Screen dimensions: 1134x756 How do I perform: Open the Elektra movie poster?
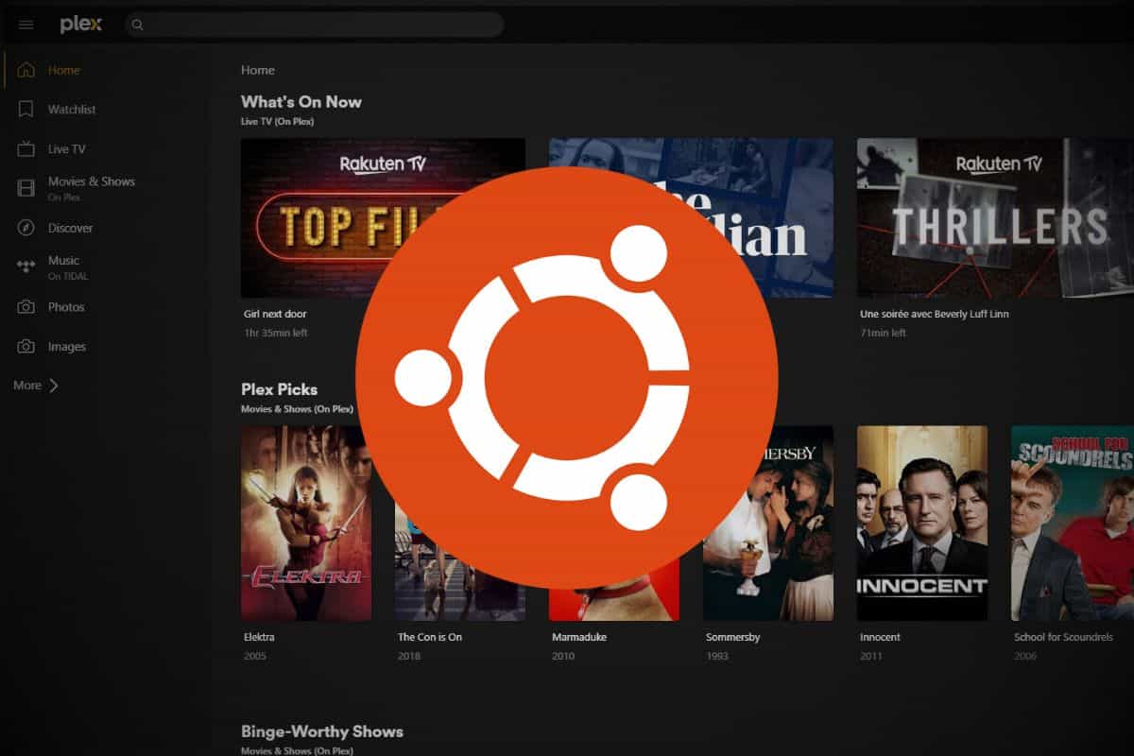306,523
